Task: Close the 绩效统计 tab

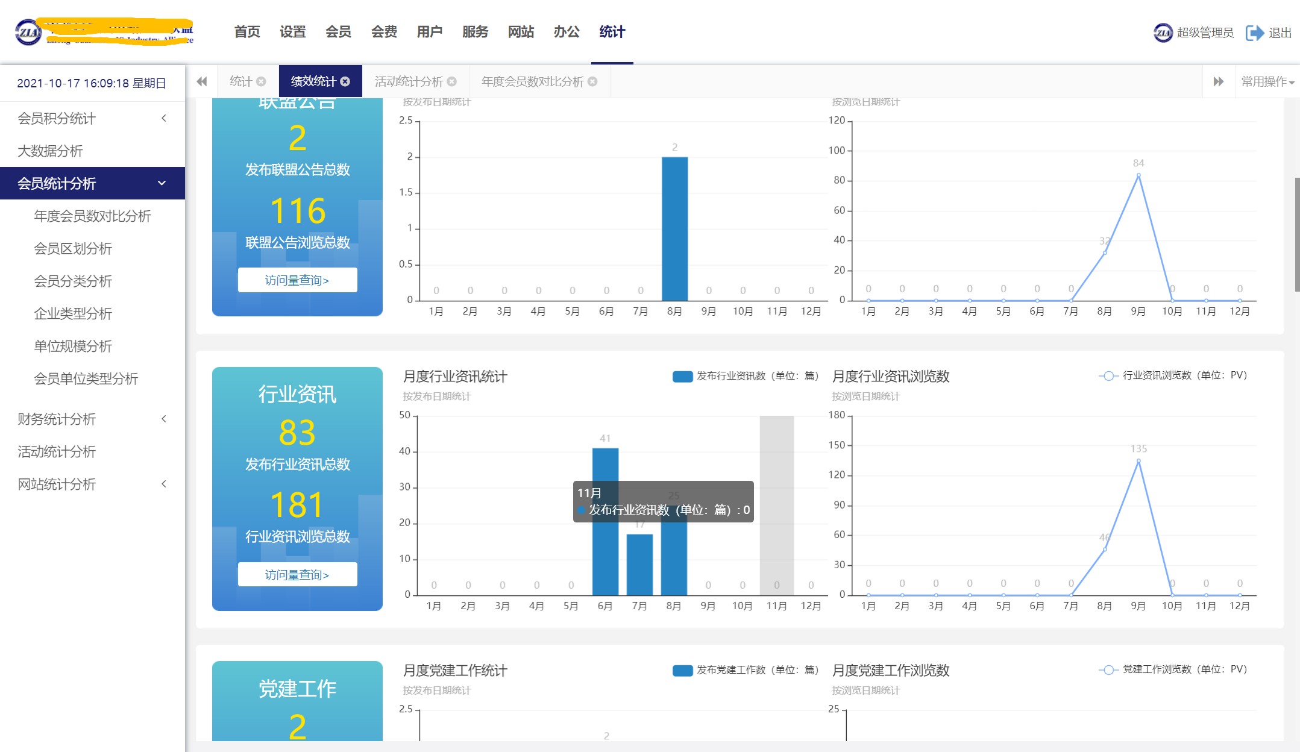Action: [345, 81]
